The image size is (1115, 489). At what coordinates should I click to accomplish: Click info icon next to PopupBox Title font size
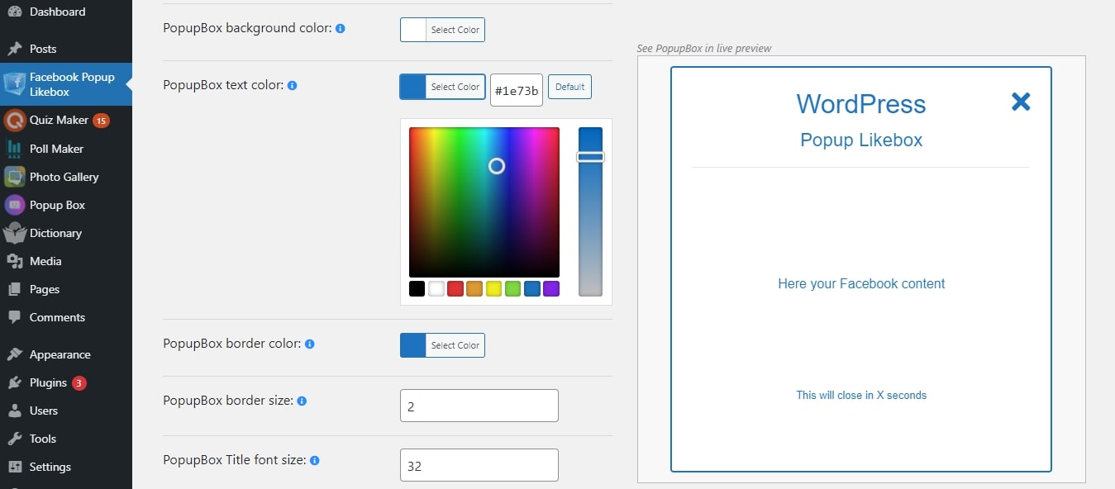point(315,460)
